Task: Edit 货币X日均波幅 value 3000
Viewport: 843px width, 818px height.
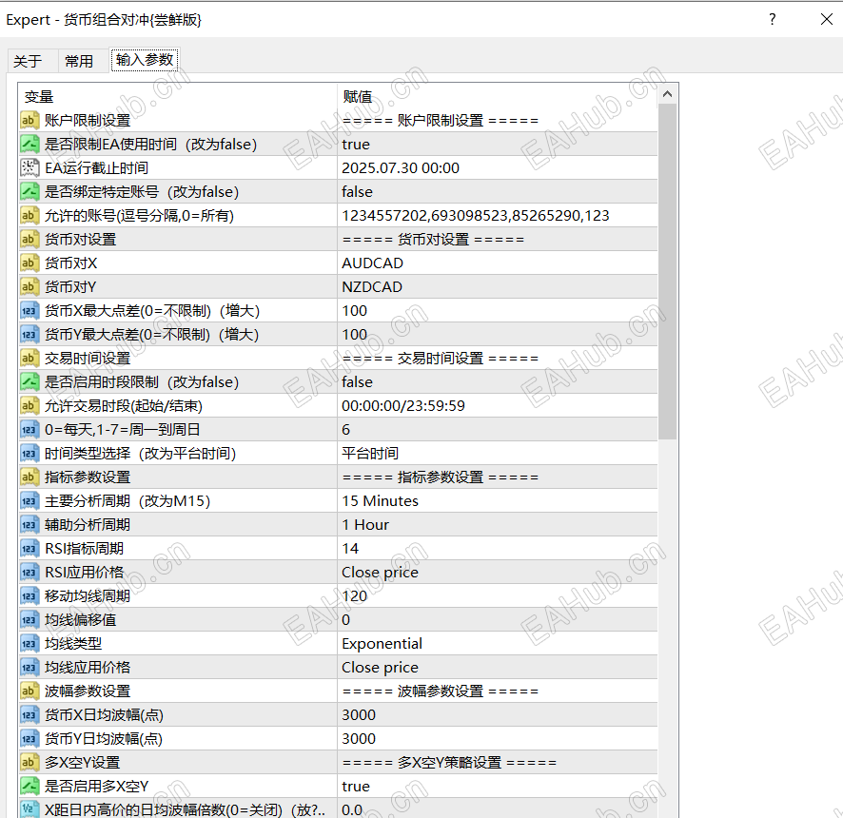Action: 498,714
